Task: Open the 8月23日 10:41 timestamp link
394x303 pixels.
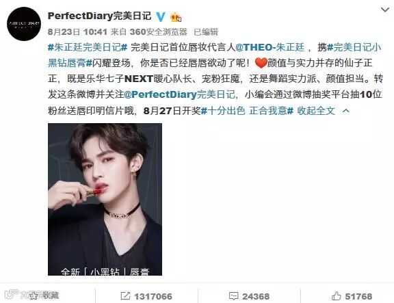Action: pos(77,32)
